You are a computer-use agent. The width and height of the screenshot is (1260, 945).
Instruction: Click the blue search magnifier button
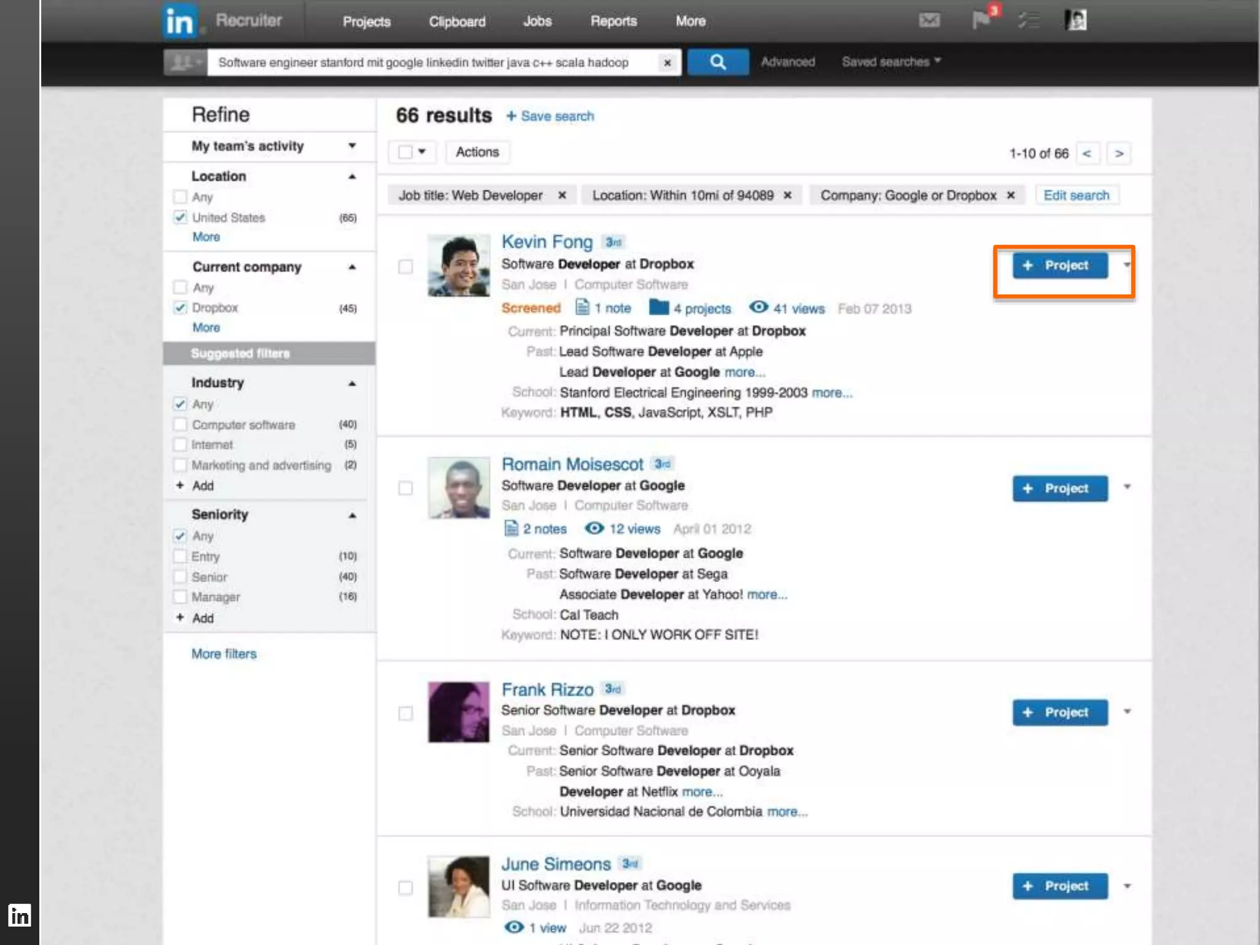coord(717,62)
